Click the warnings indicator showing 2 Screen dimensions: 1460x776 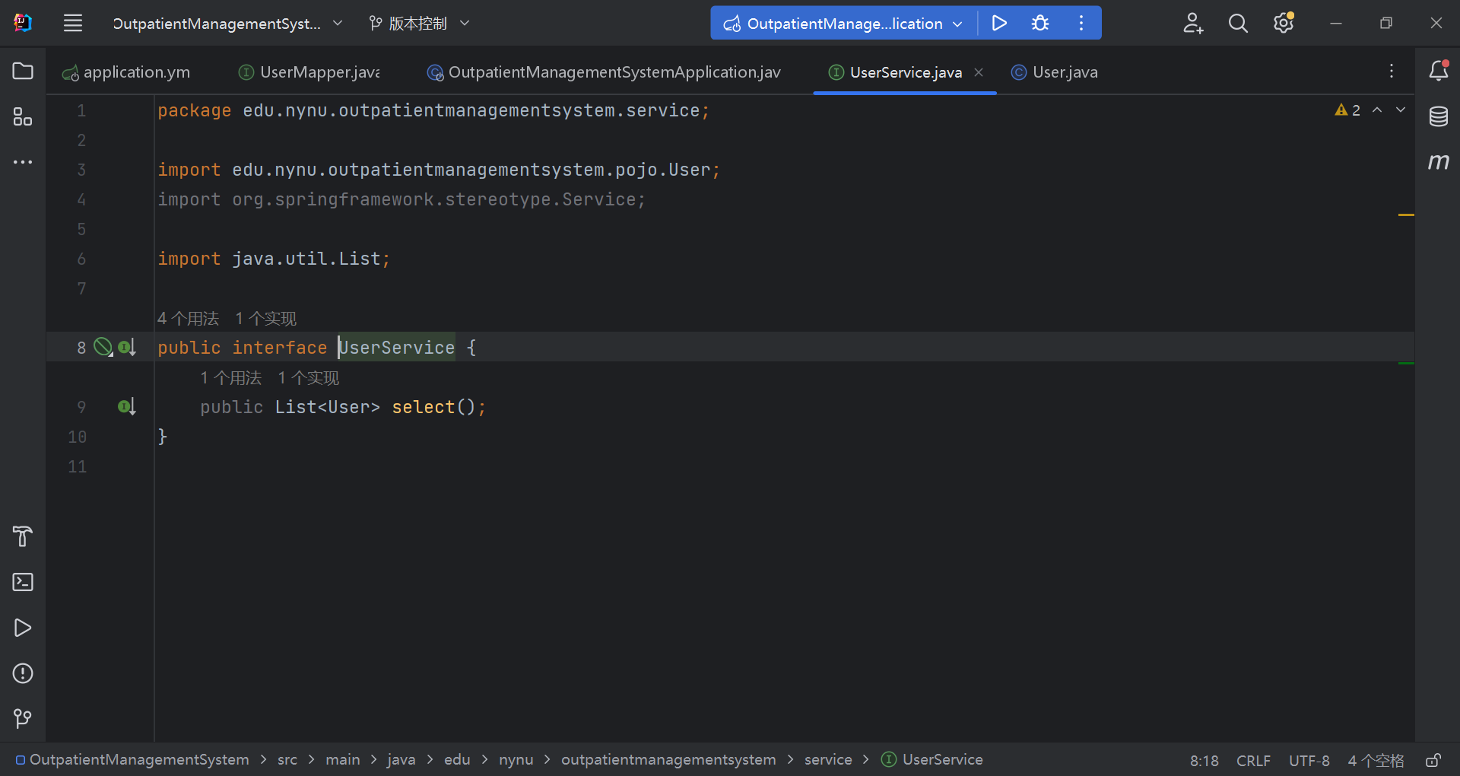click(x=1347, y=110)
